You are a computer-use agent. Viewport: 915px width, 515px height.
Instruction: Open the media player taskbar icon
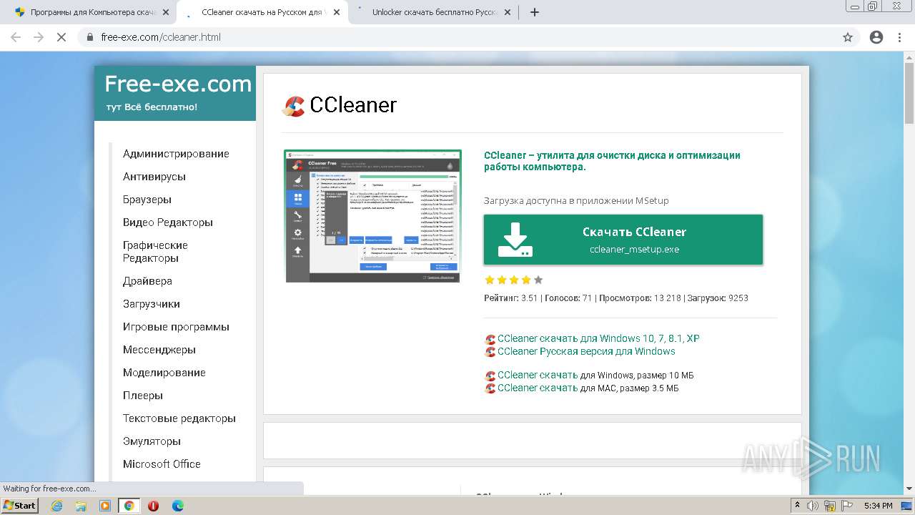(105, 506)
